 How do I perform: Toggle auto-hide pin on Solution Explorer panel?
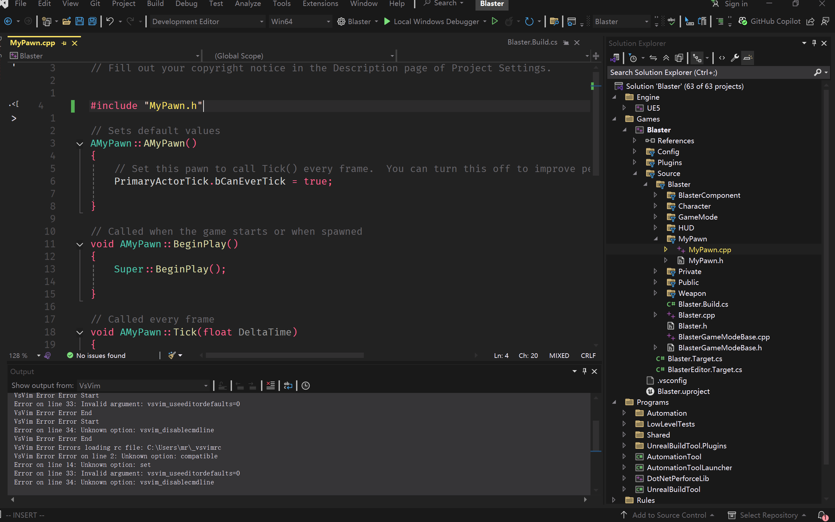(814, 43)
